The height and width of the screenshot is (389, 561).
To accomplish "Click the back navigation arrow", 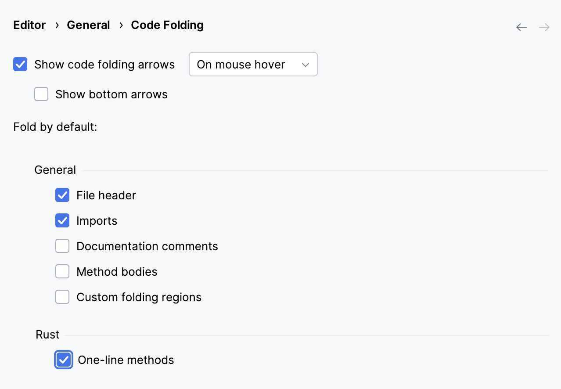I will (521, 27).
